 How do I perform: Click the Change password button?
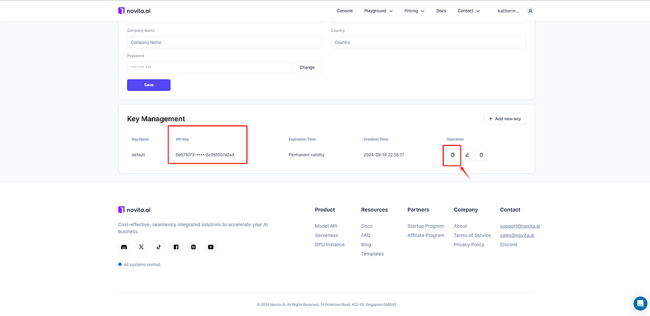point(307,67)
